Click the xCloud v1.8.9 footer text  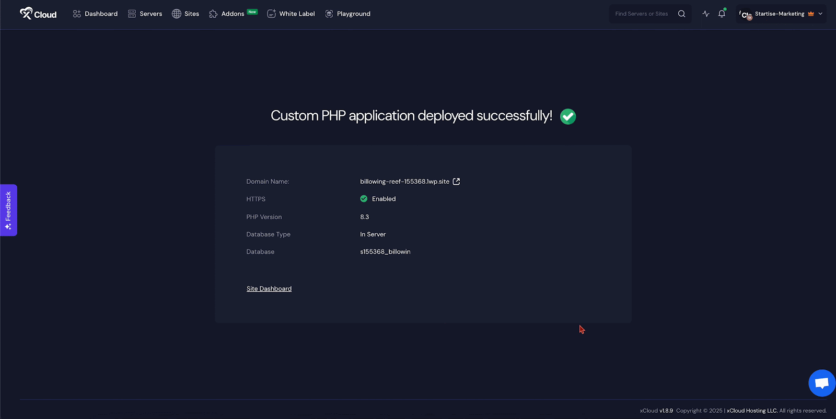656,411
